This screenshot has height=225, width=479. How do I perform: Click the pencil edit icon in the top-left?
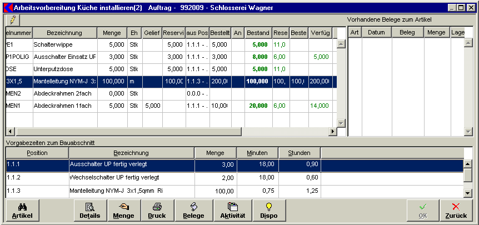pos(12,19)
